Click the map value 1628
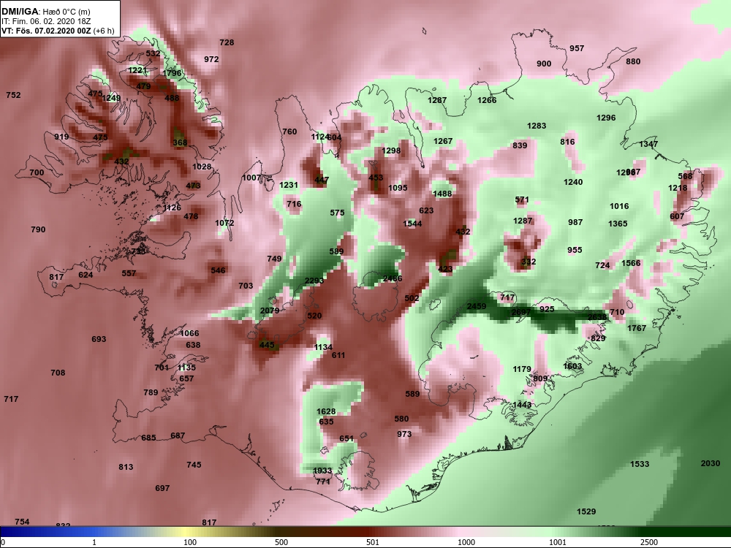 [x=326, y=411]
